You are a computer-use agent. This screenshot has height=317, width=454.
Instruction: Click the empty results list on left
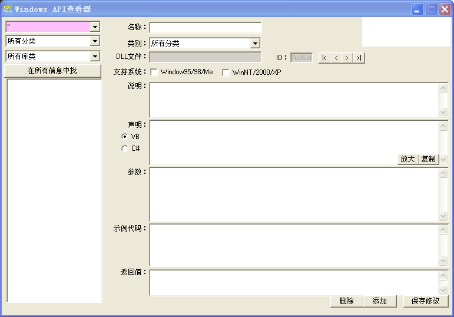[x=54, y=191]
